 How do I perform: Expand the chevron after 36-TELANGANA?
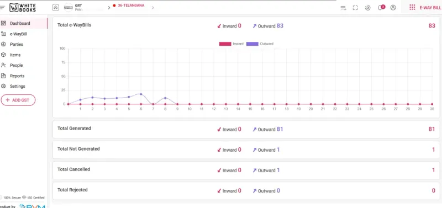pyautogui.click(x=153, y=8)
